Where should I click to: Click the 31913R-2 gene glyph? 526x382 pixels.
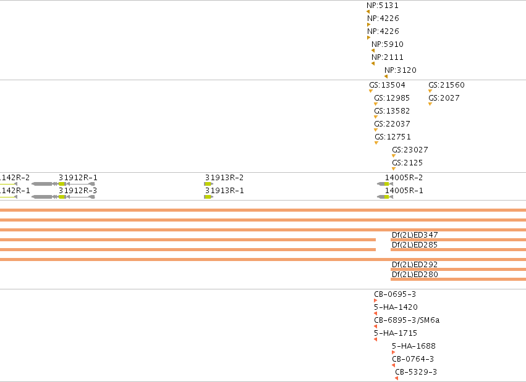[x=208, y=184]
